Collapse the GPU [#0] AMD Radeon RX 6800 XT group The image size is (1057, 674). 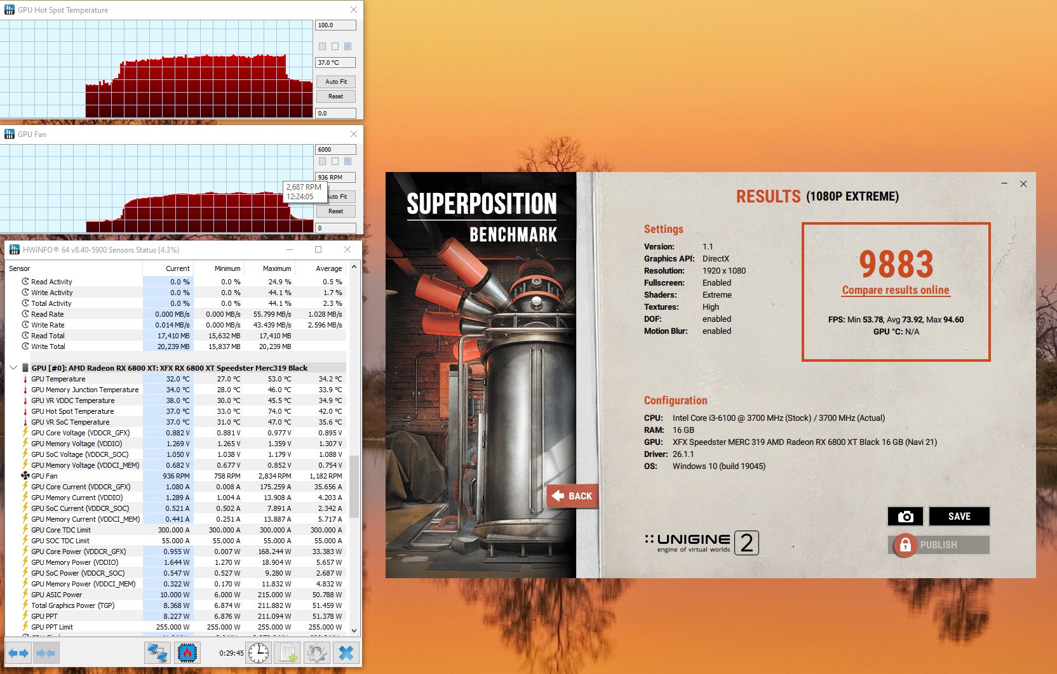coord(13,367)
